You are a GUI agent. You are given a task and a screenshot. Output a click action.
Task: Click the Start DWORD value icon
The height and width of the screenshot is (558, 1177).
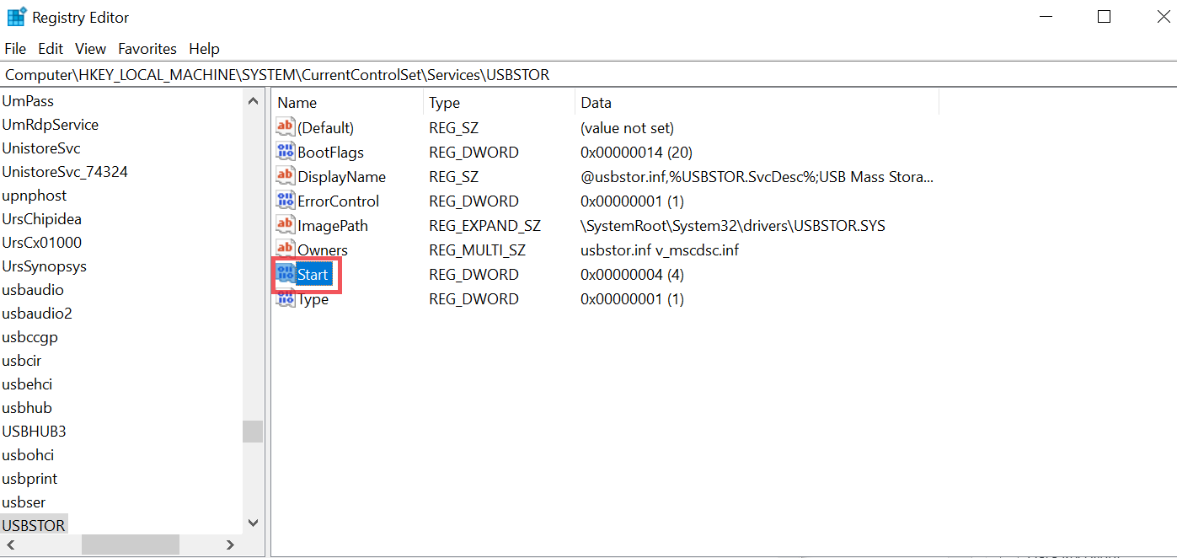(286, 274)
